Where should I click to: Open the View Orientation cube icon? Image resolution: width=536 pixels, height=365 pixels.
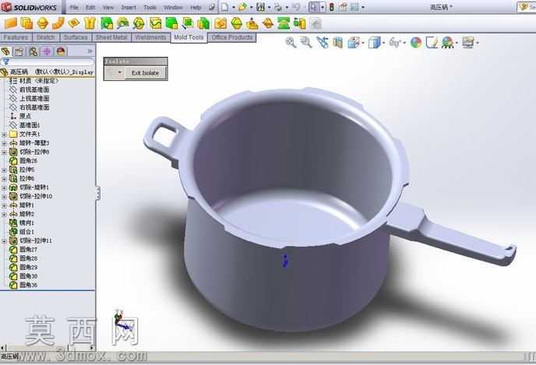[353, 43]
